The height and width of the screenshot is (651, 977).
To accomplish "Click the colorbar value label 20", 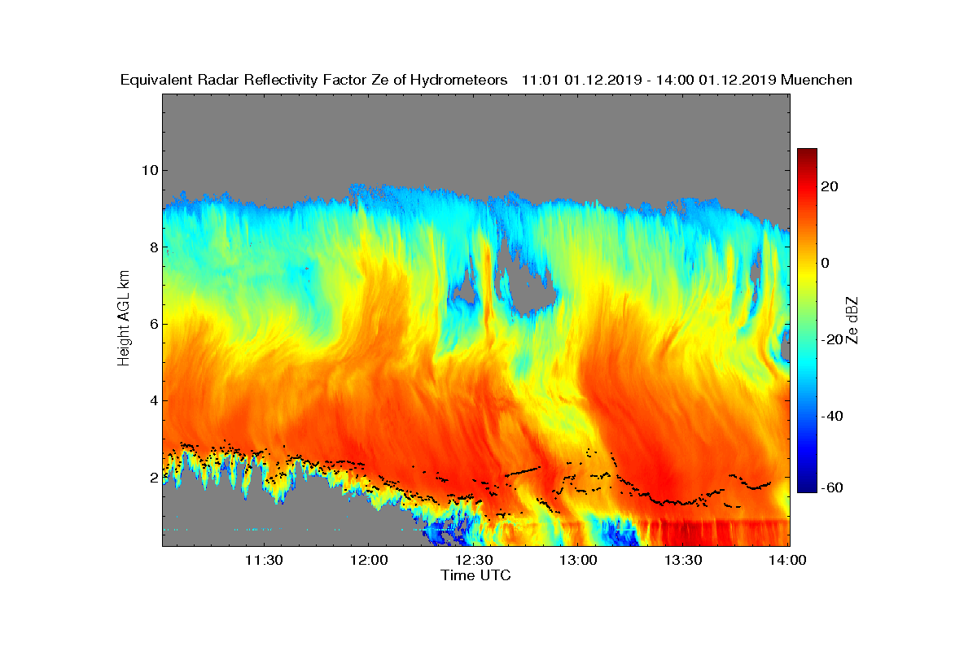I will tap(830, 186).
